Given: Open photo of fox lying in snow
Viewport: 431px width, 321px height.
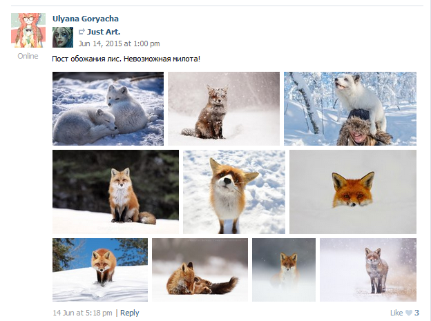Looking at the screenshot, I should tap(200, 269).
